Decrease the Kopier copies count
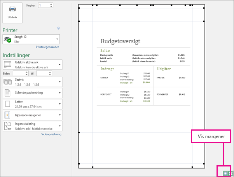This screenshot has width=234, height=177. (51, 7)
